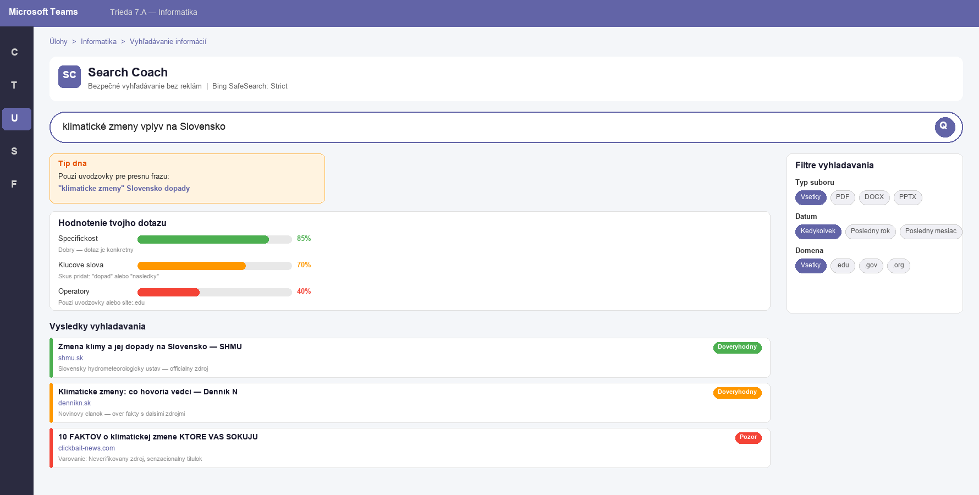Click the 'Datum' filter label
Screen dimensions: 979x495
(x=806, y=216)
